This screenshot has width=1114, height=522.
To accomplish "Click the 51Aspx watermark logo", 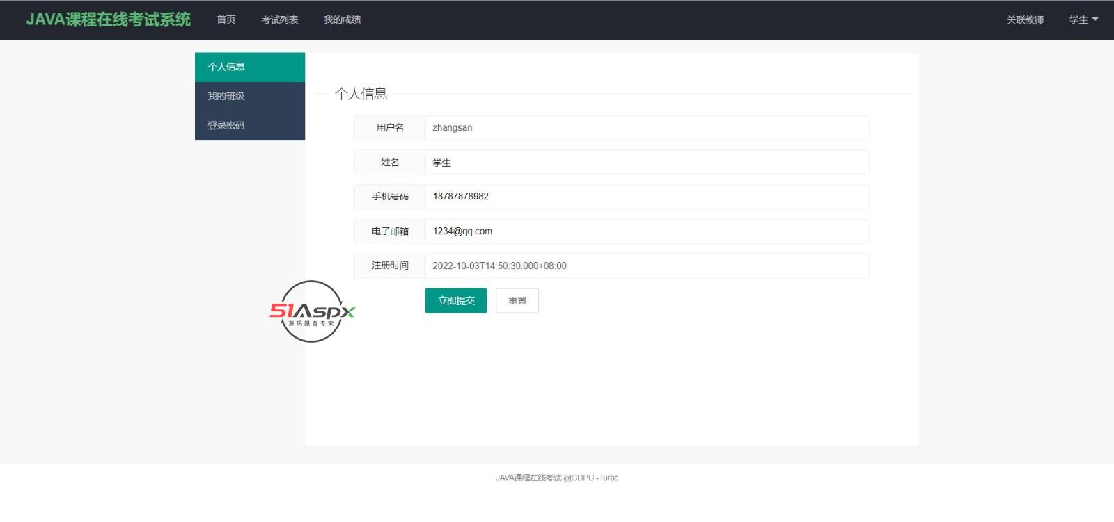I will (x=312, y=311).
